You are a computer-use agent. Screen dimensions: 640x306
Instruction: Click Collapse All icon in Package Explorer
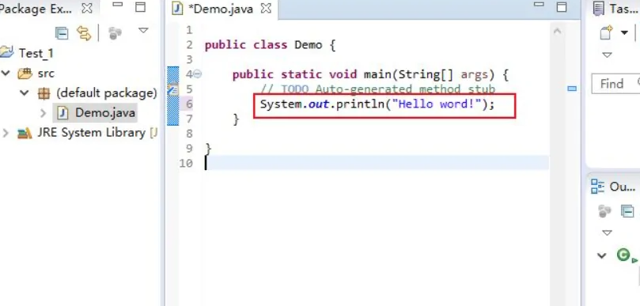click(62, 32)
